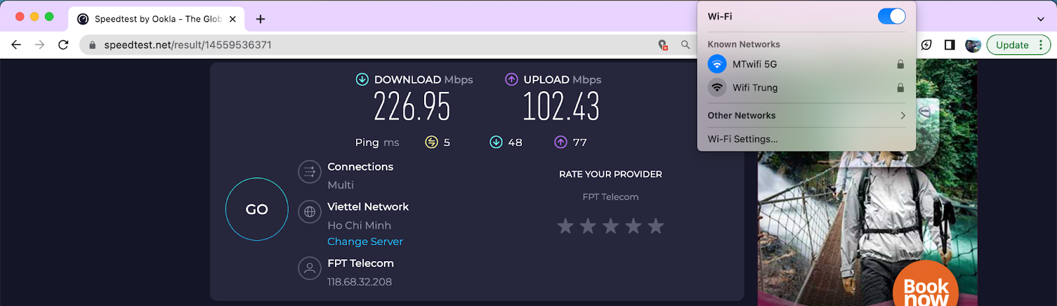The image size is (1057, 306).
Task: Expand Other Networks list
Action: pyautogui.click(x=806, y=116)
